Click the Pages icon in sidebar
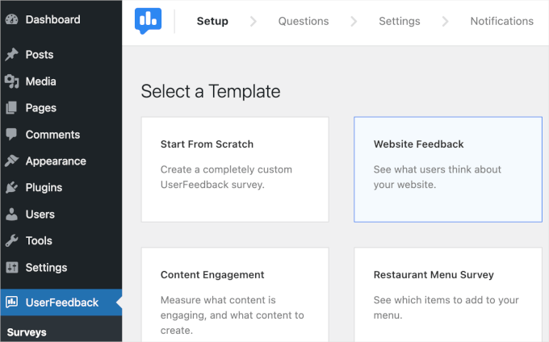Viewport: 549px width, 342px height. [x=11, y=108]
